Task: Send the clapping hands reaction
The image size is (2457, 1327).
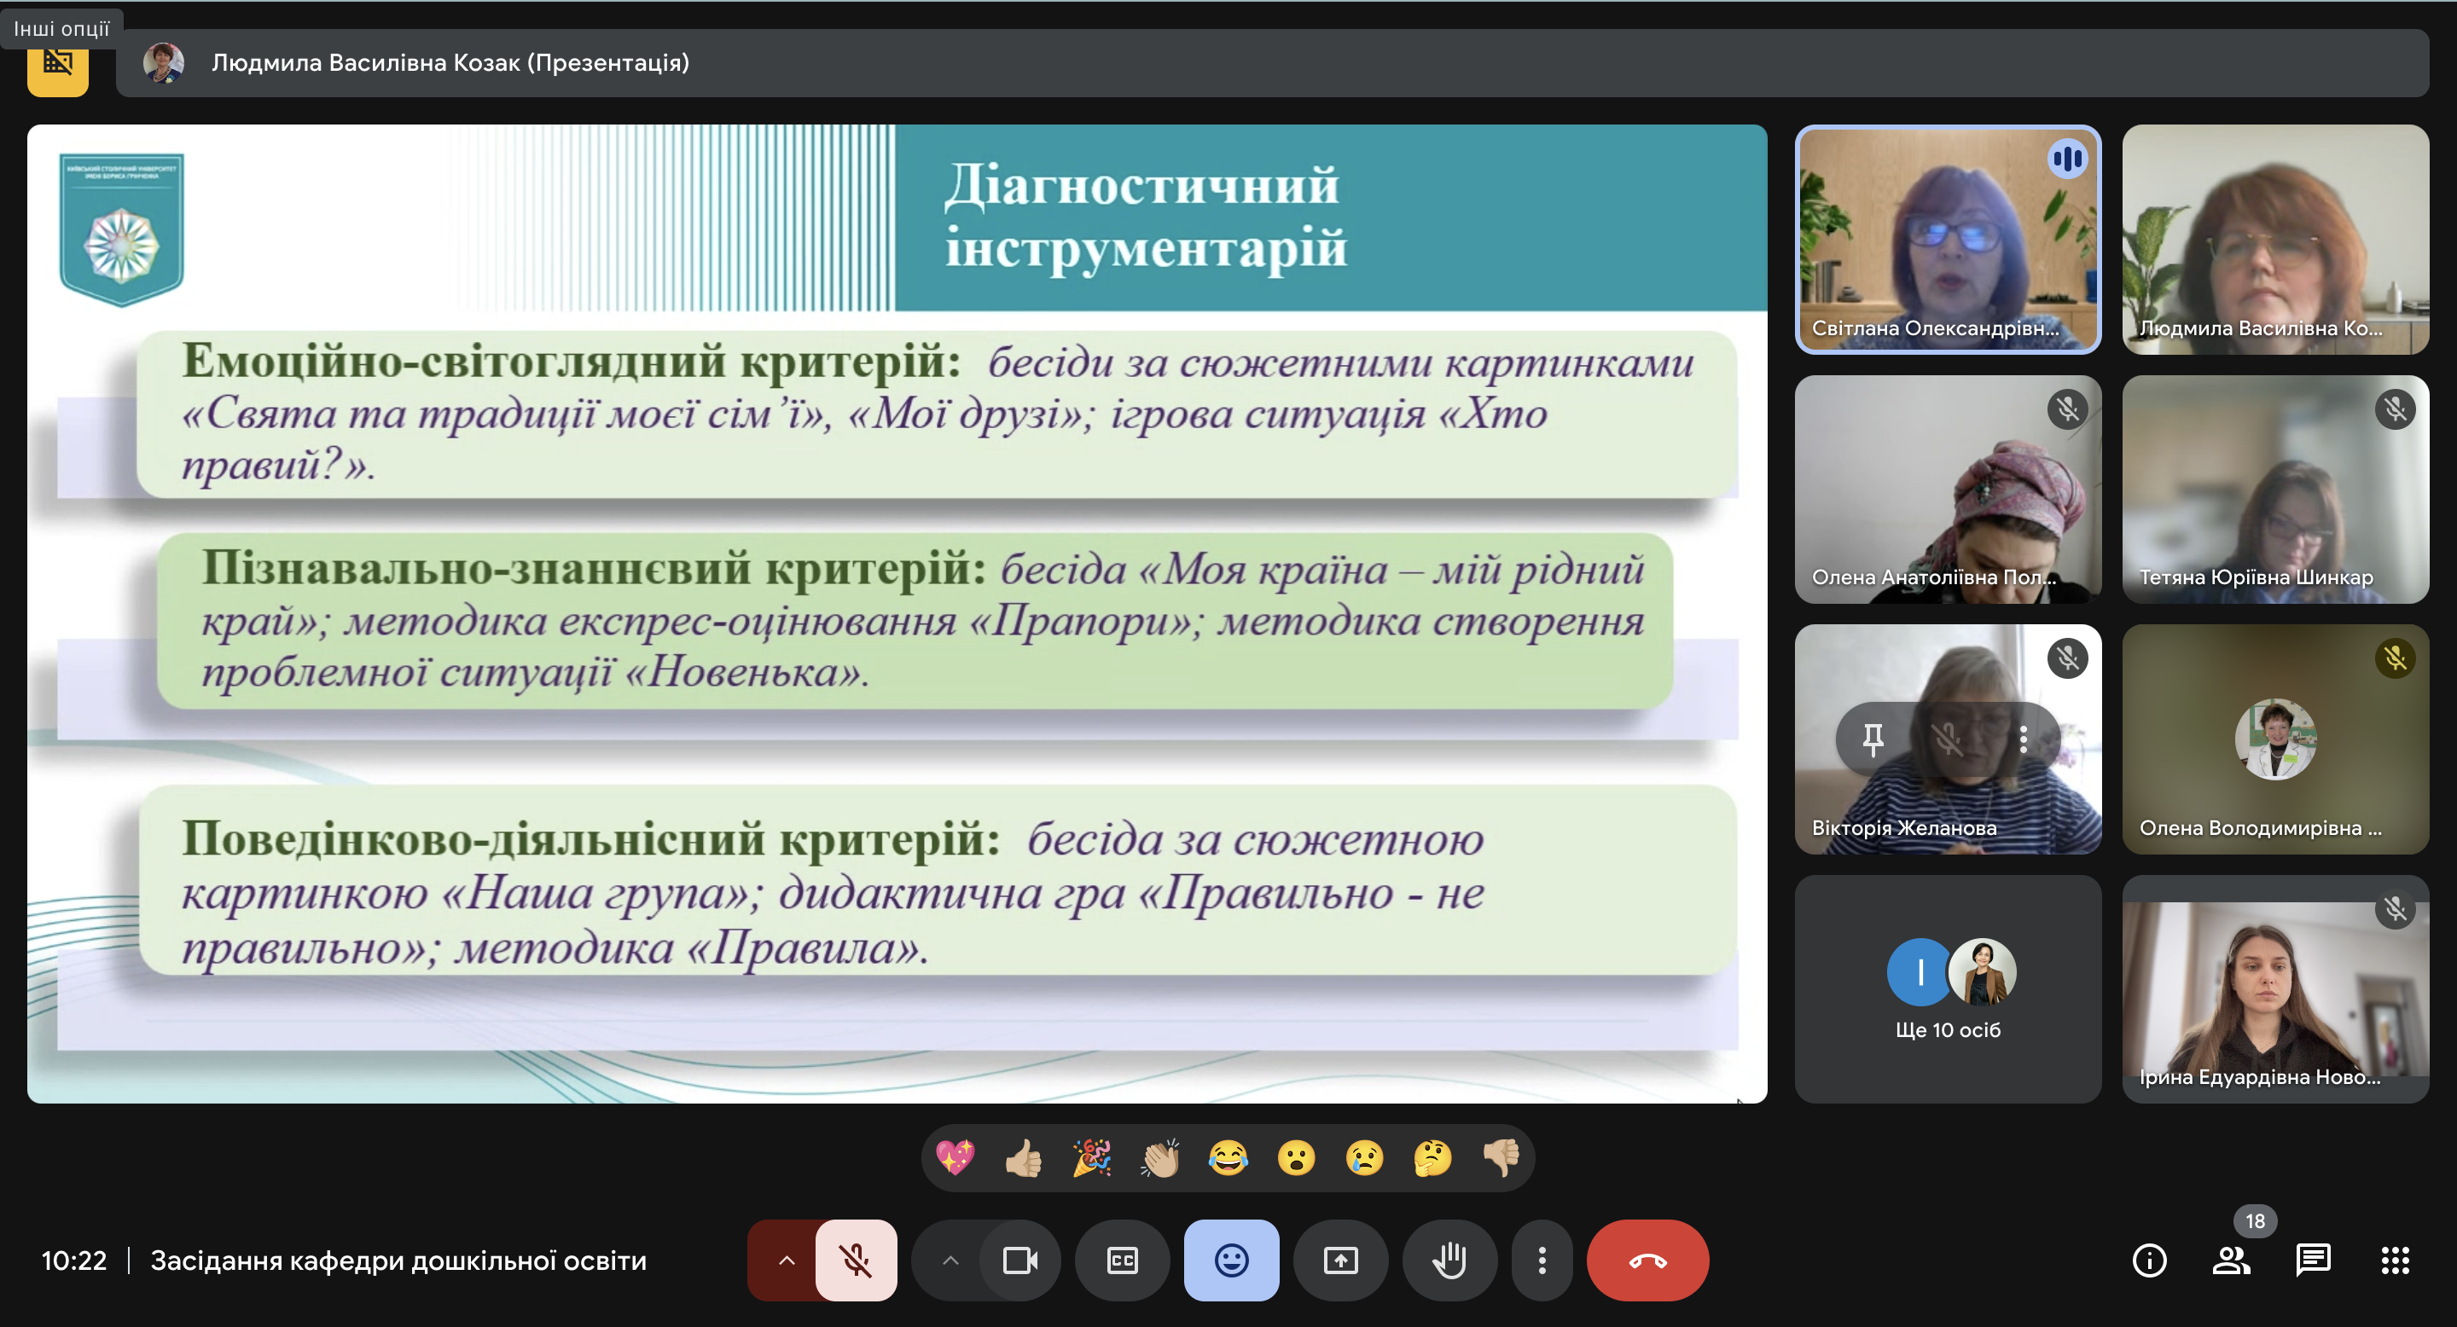Action: click(x=1160, y=1158)
